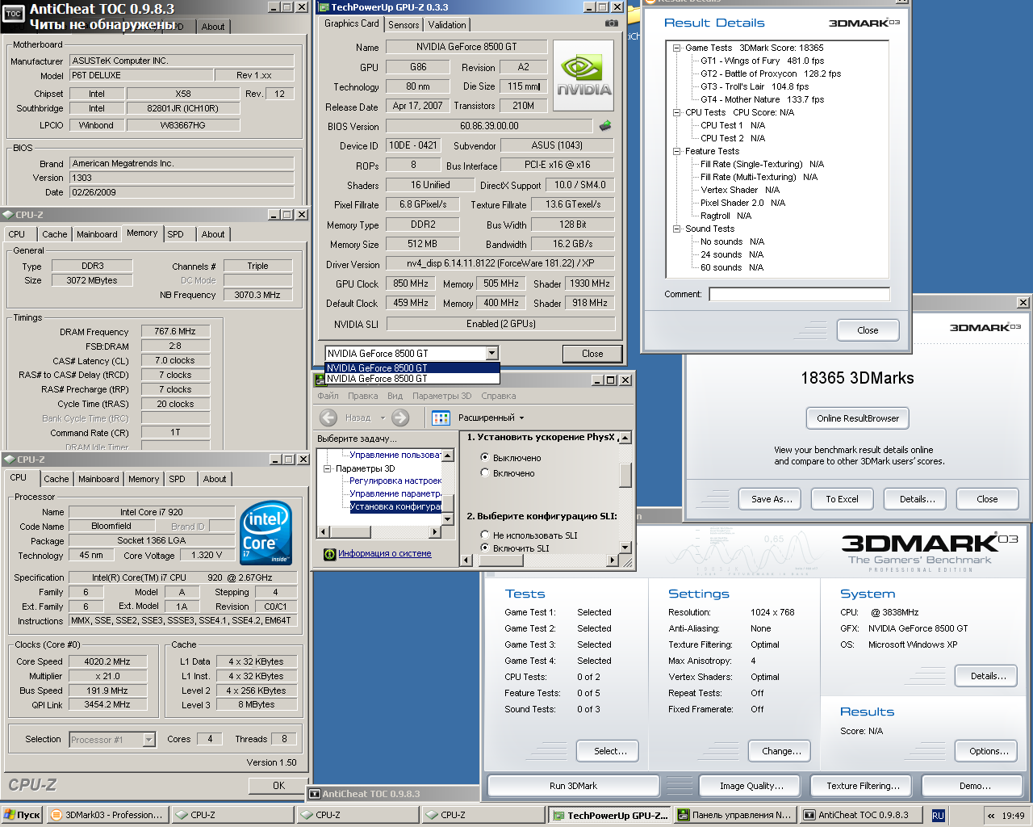Screen dimensions: 1033x827
Task: Select Выключено for PhysX acceleration
Action: [485, 458]
